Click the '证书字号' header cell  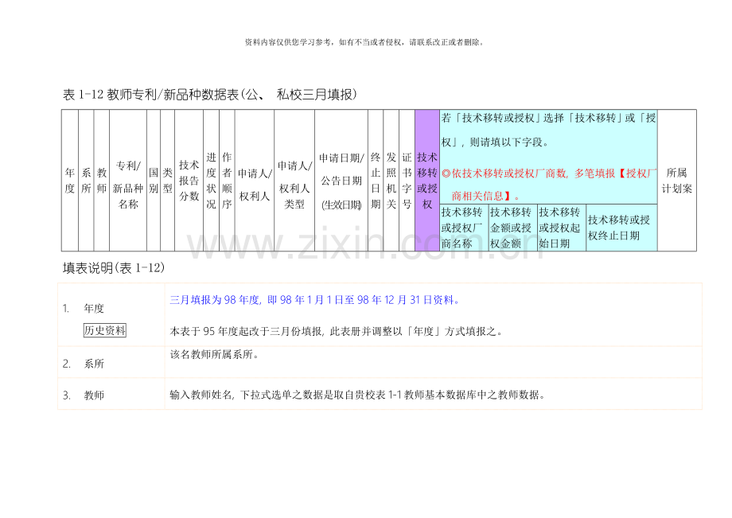(407, 181)
